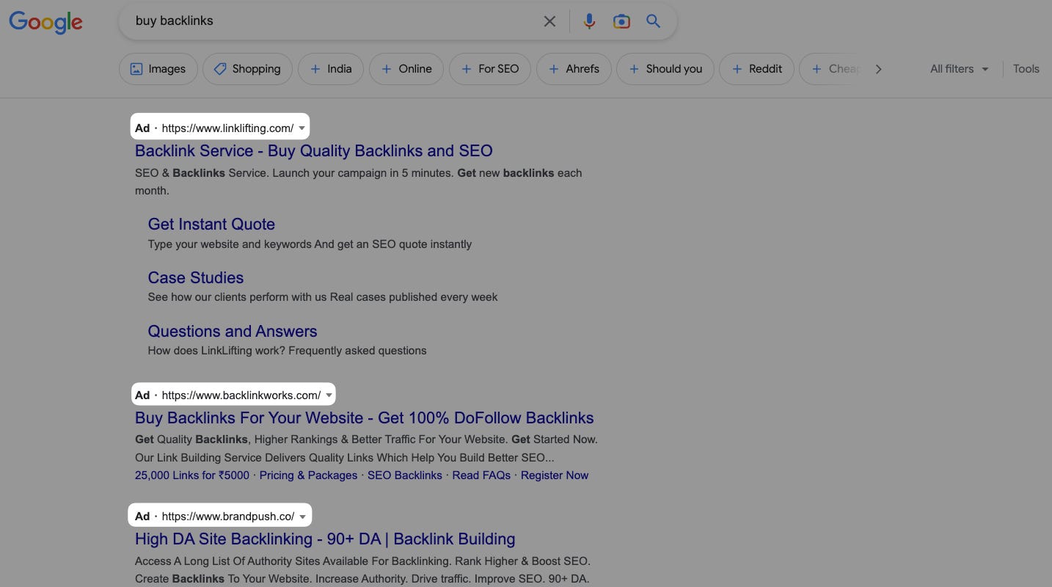Open the Images filter tab
Image resolution: width=1052 pixels, height=587 pixels.
point(158,69)
